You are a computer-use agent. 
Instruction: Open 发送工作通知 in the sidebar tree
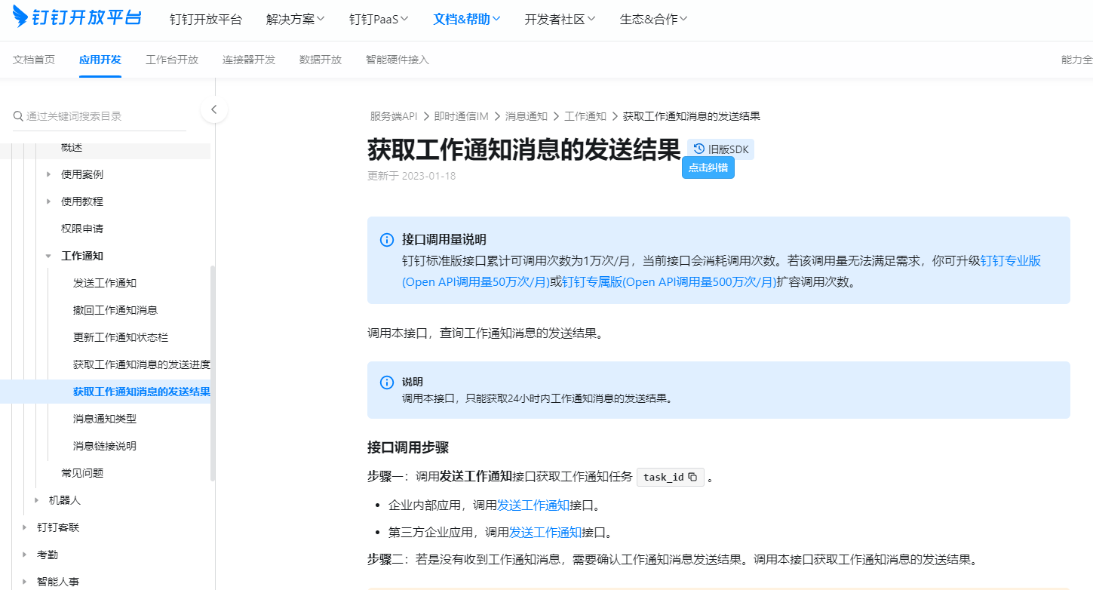[105, 283]
